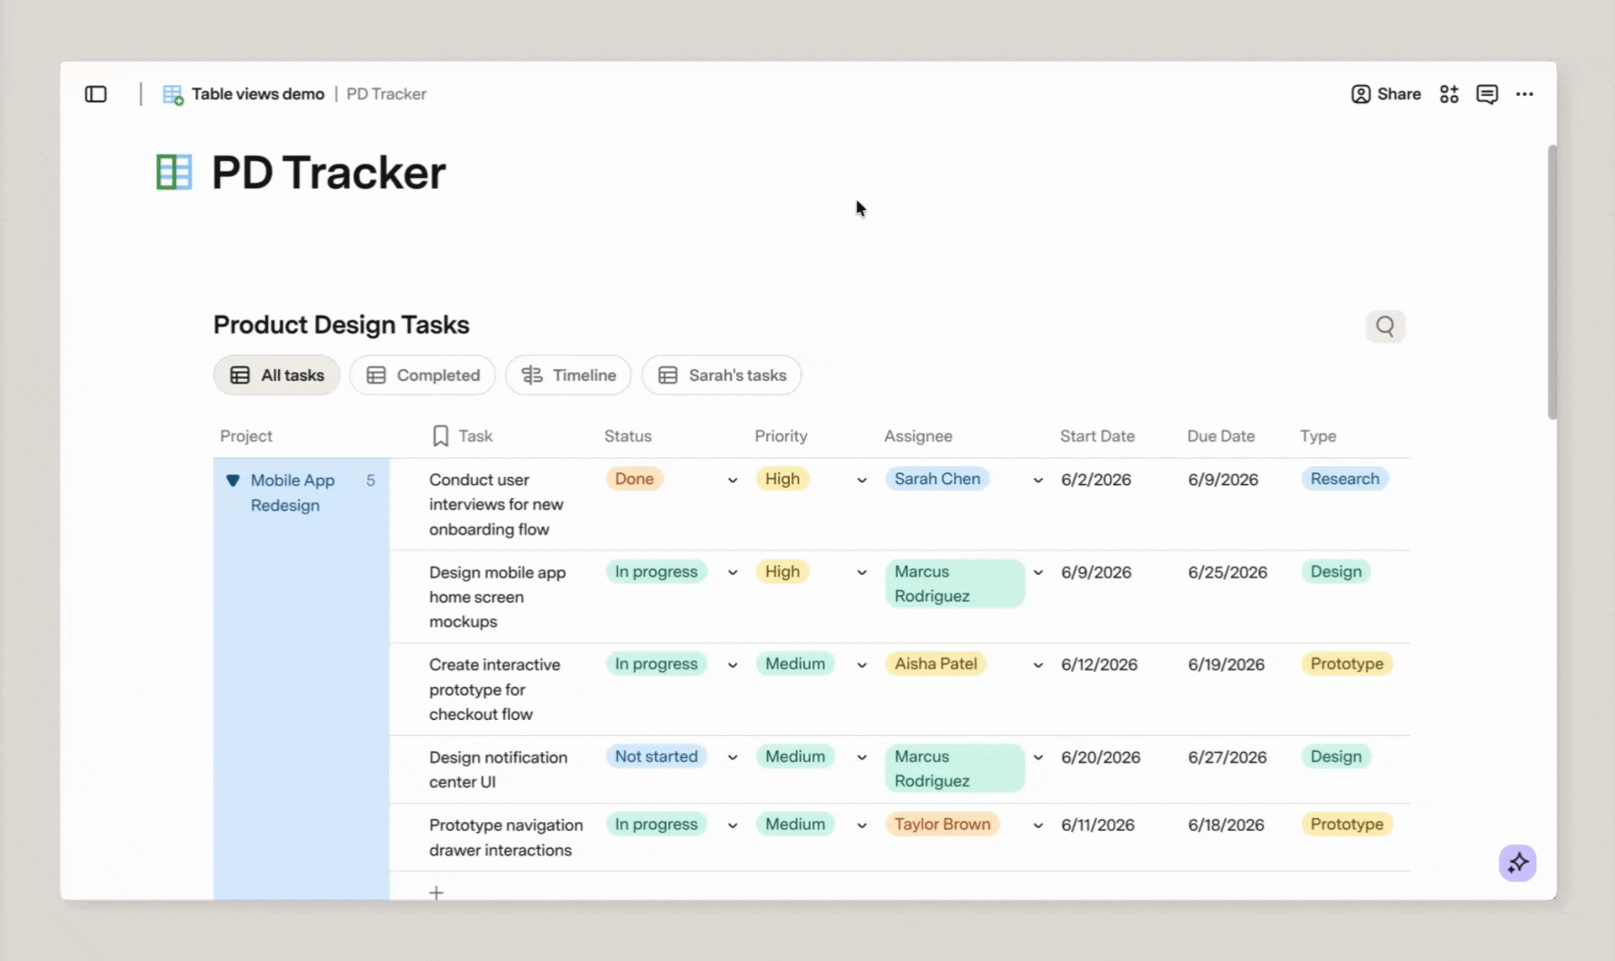The image size is (1615, 961).
Task: Click the Not started status tag
Action: coord(656,756)
